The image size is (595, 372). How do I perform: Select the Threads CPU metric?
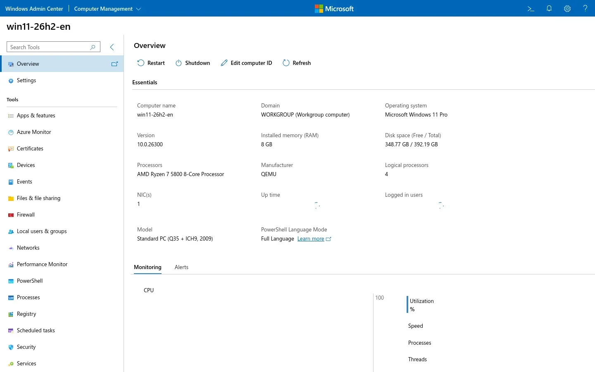coord(417,359)
